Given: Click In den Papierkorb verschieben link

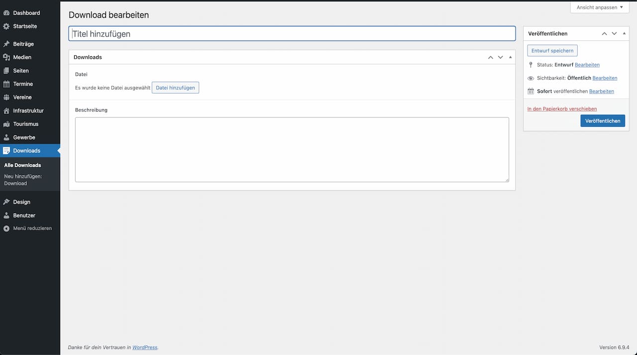Looking at the screenshot, I should coord(562,109).
